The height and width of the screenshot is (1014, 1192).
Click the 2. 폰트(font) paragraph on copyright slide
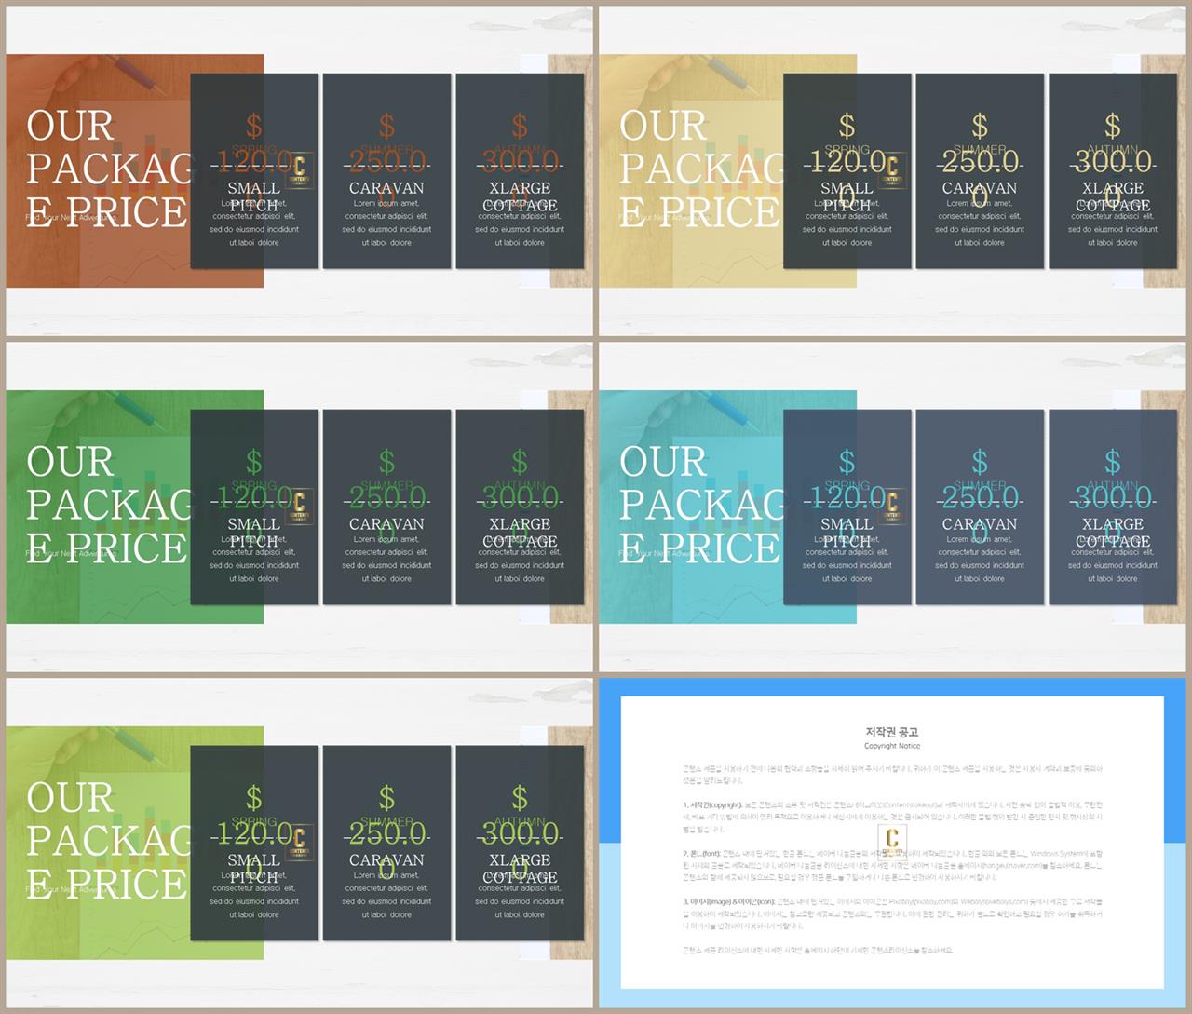click(892, 865)
